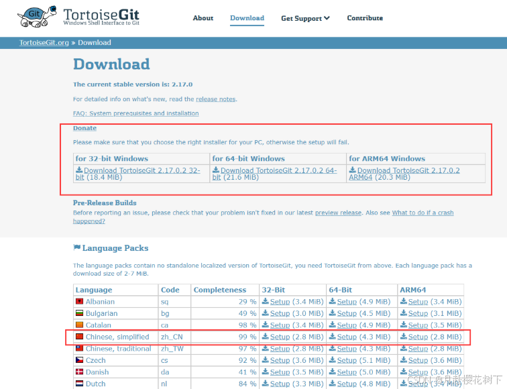Download Bulgarian 32-Bit Setup
Screen dimensions: 507x389
click(x=280, y=313)
